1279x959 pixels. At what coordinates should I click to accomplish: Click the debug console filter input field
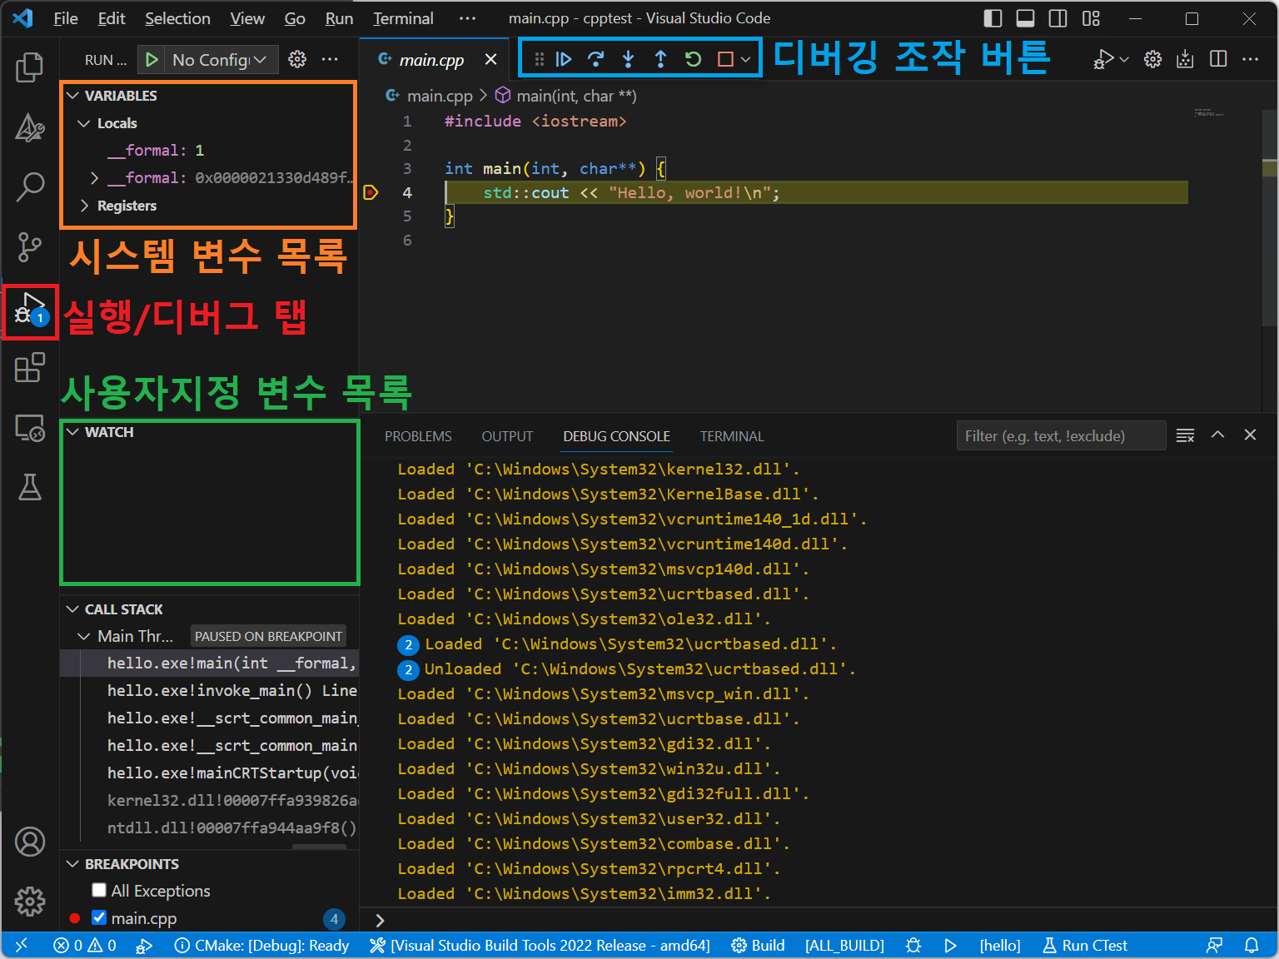[1059, 436]
